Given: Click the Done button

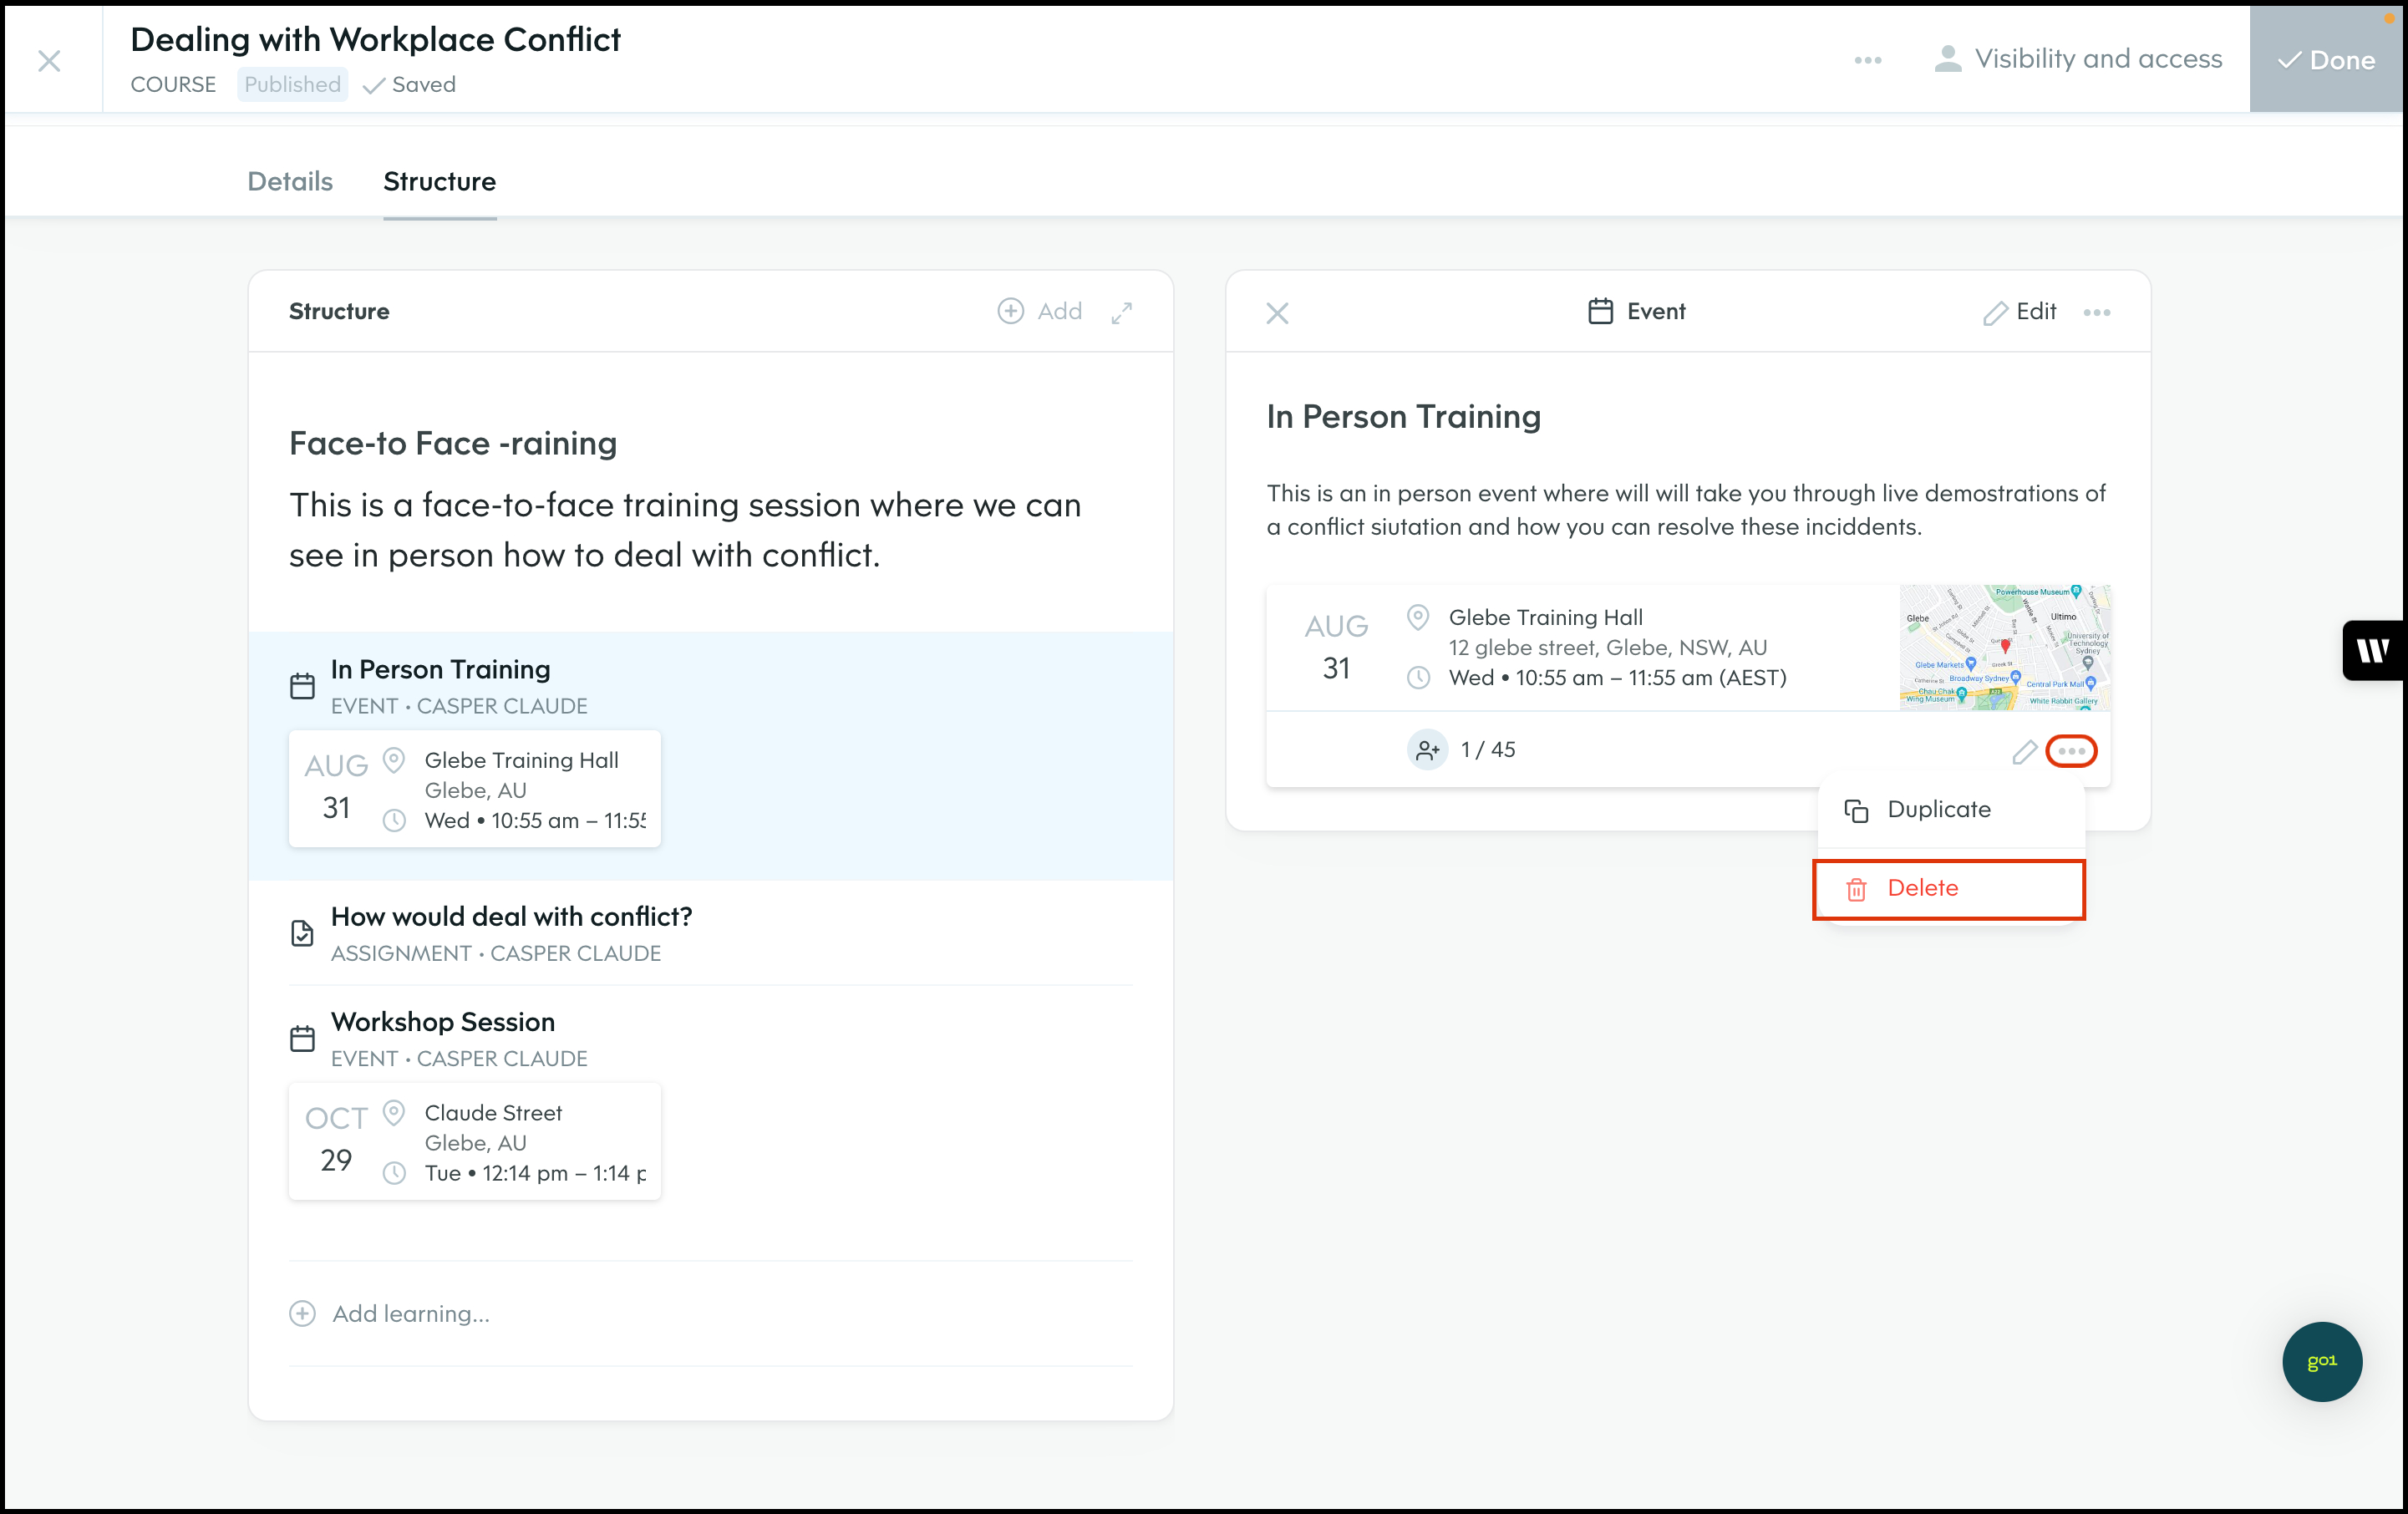Looking at the screenshot, I should click(2326, 60).
